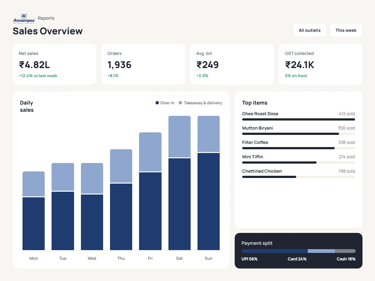The height and width of the screenshot is (281, 375).
Task: Click the Mutton Biryani item name
Action: (x=257, y=128)
